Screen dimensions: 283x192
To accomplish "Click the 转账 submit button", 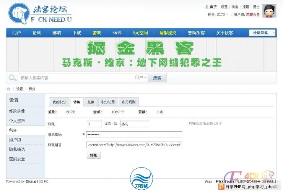I will [93, 155].
